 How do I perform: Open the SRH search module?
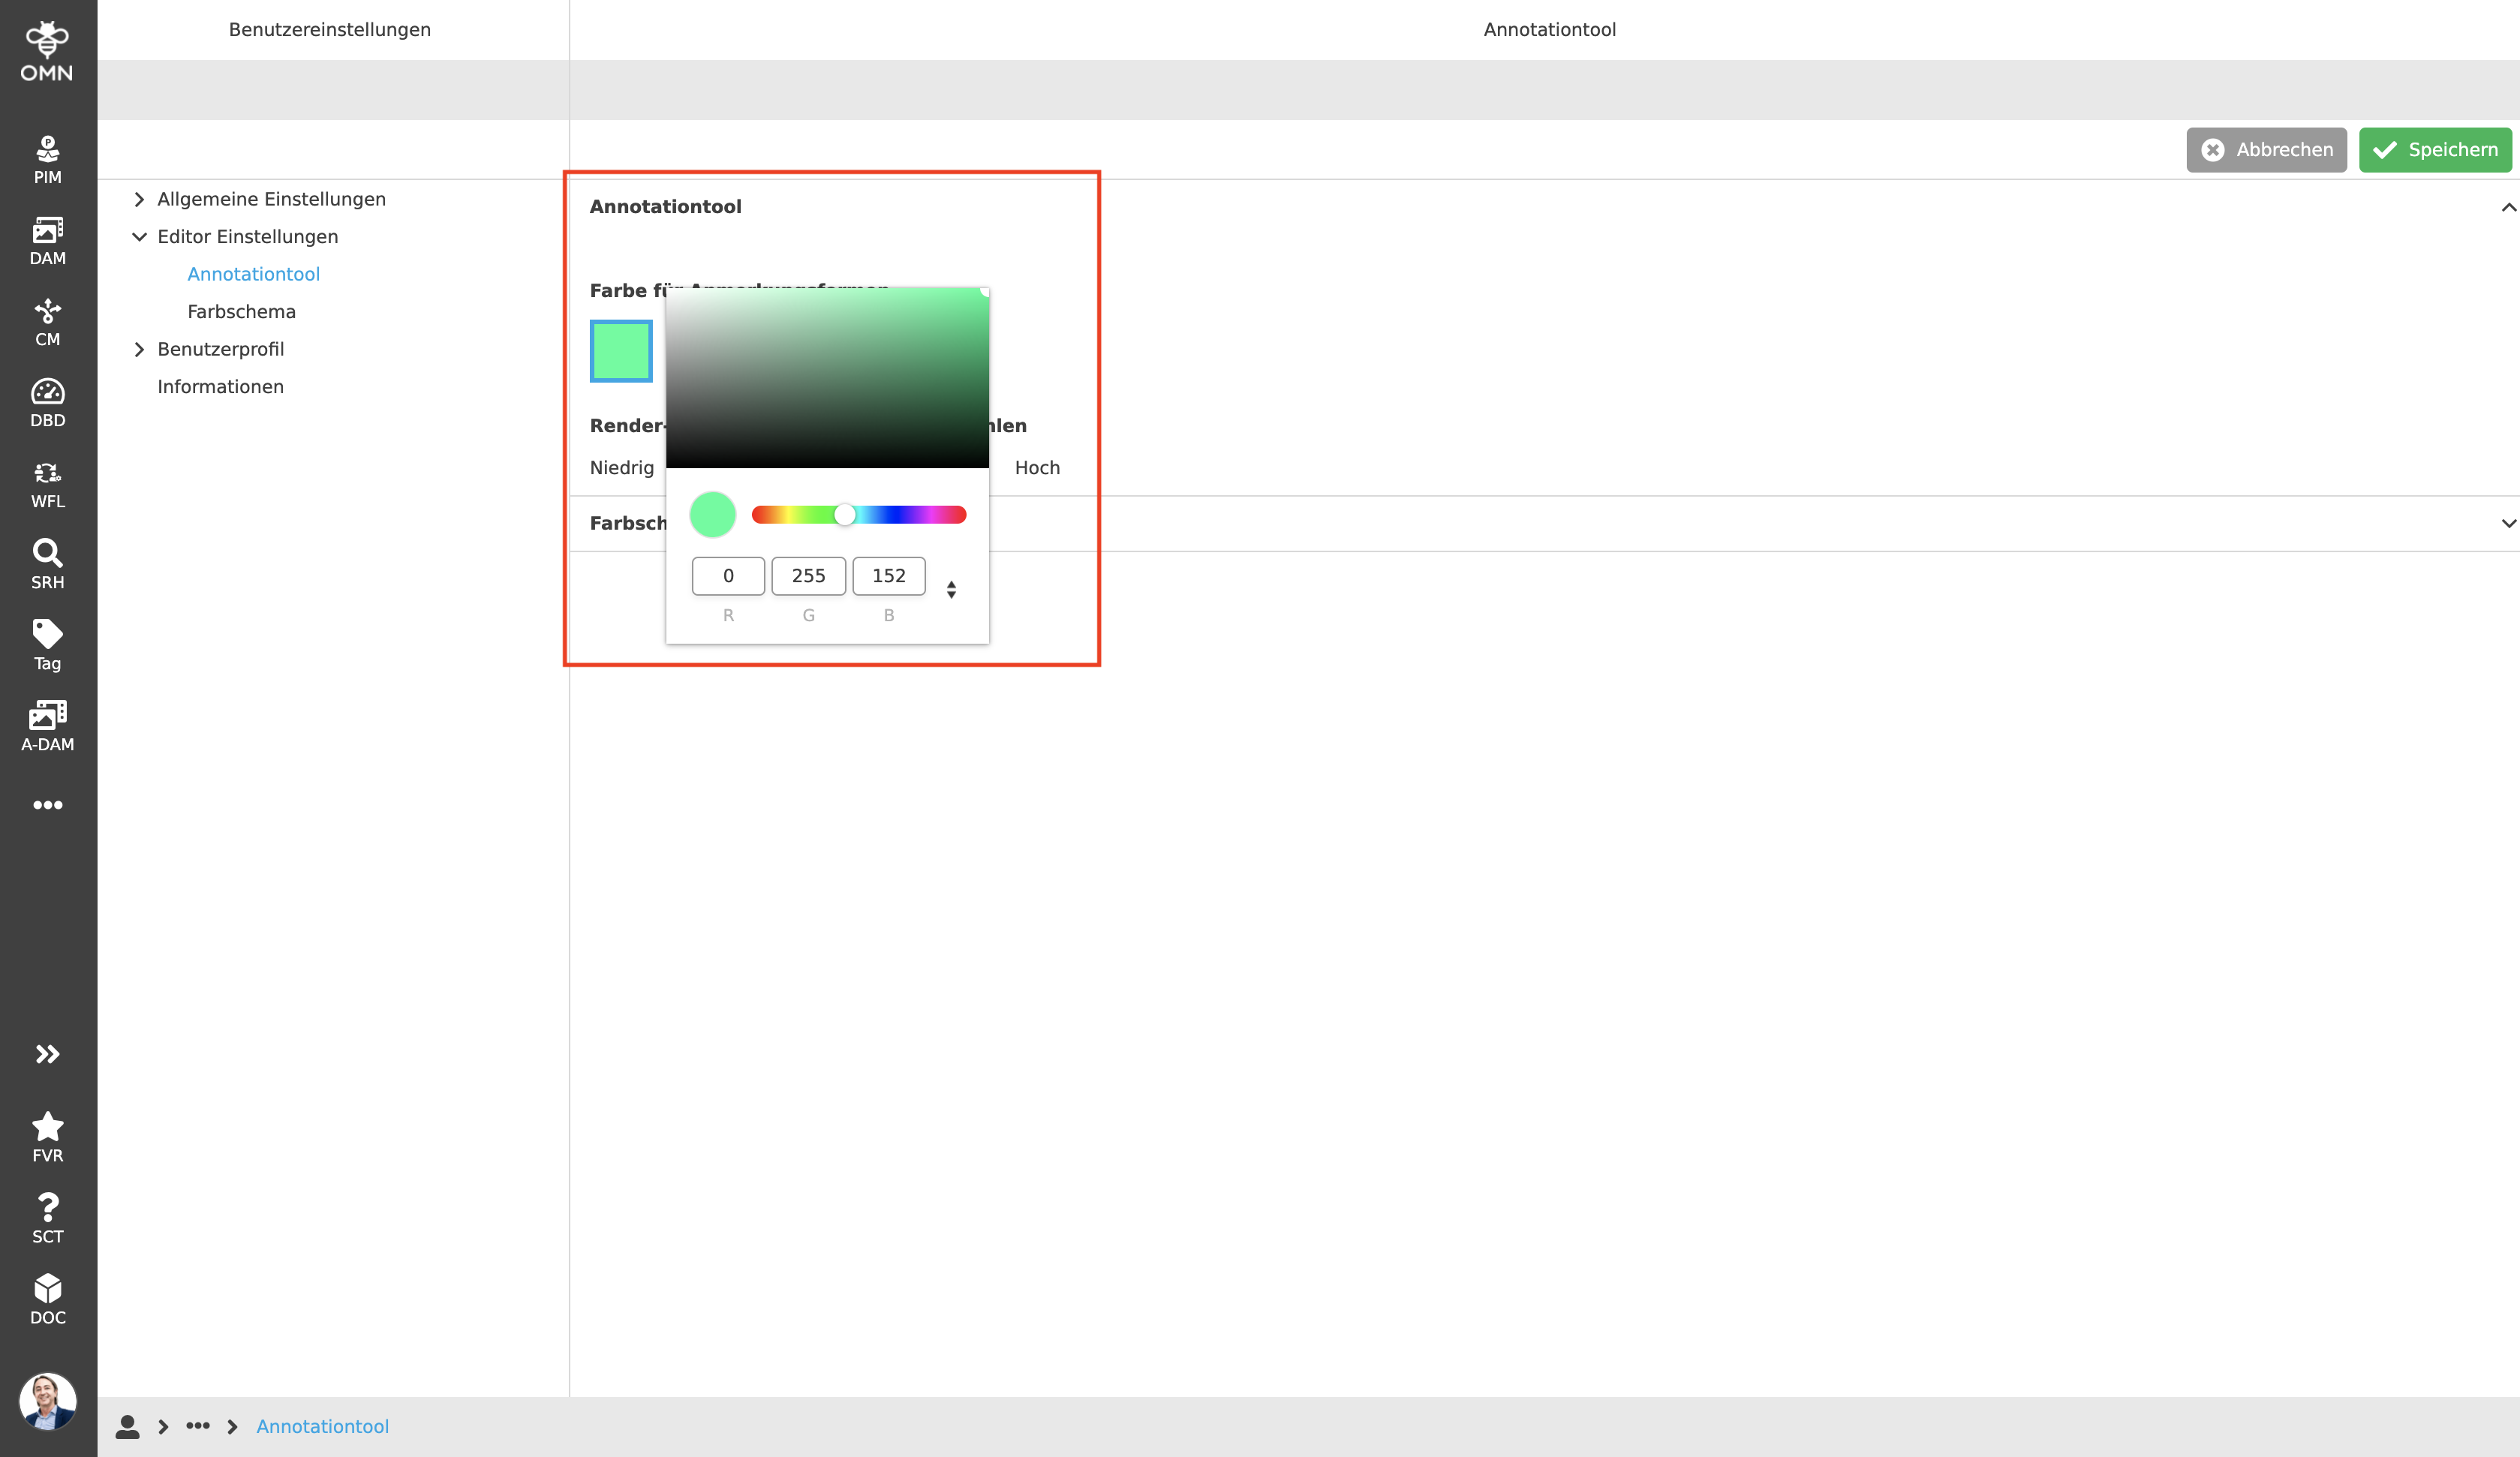pyautogui.click(x=47, y=565)
